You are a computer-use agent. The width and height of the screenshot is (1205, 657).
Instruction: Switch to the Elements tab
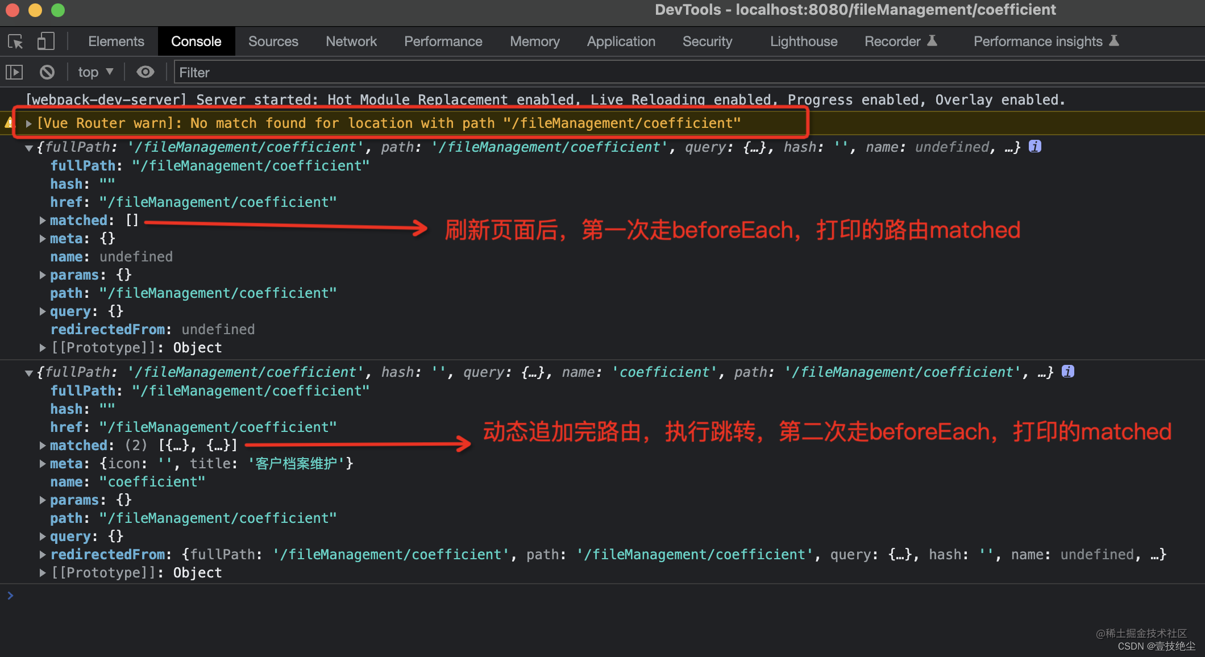pos(116,41)
